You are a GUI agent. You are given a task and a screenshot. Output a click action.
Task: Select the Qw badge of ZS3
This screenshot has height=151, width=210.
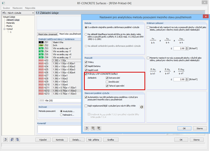41,48
